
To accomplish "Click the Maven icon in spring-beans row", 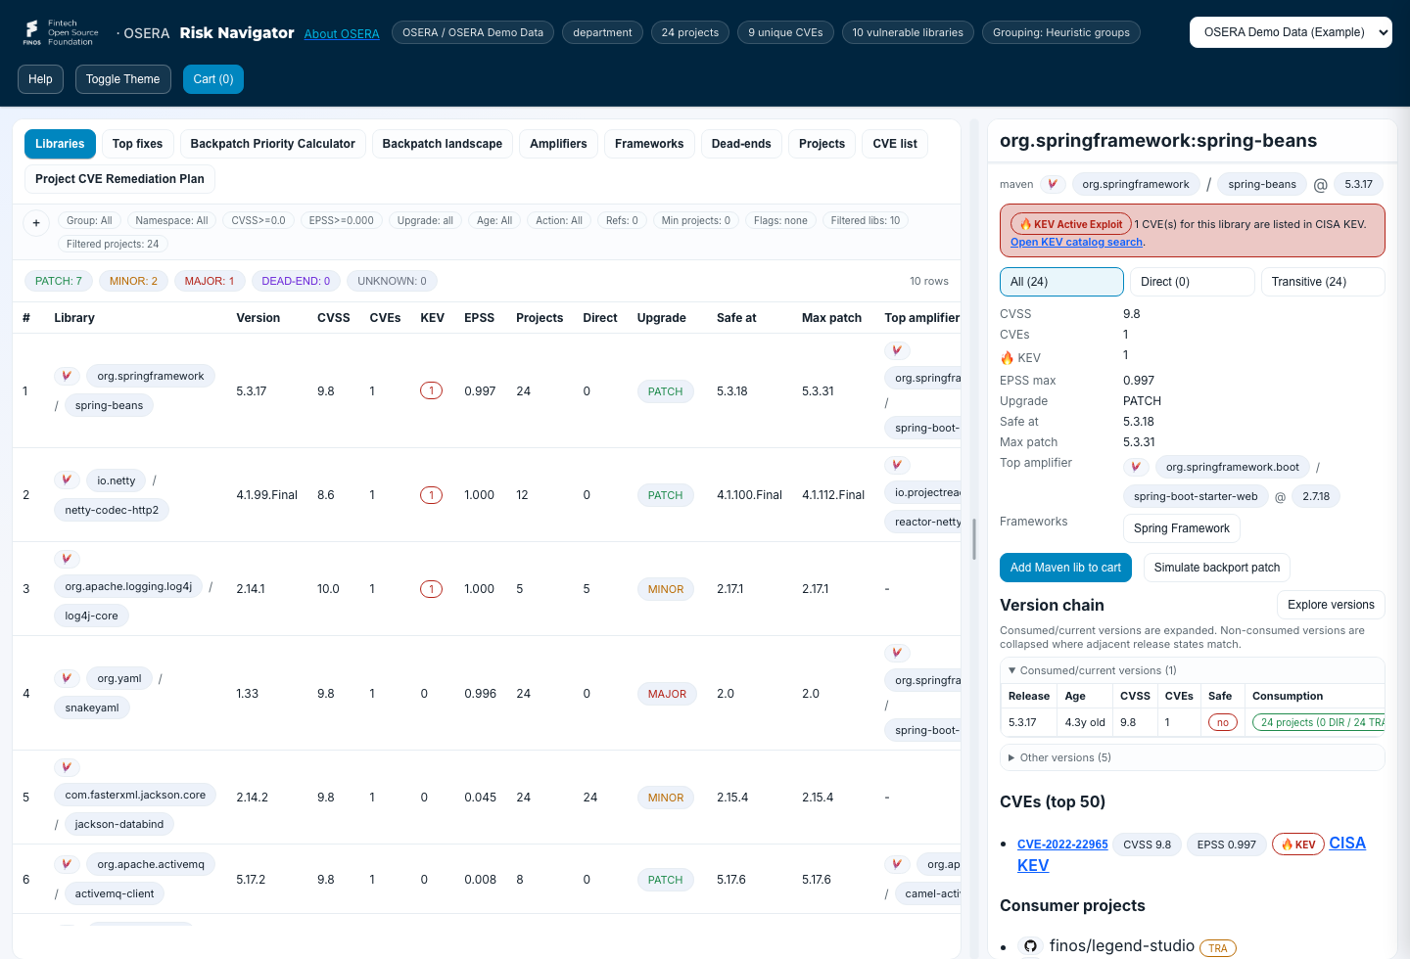I will pos(67,376).
